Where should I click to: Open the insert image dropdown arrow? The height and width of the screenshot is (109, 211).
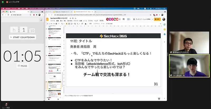[x=73, y=24]
